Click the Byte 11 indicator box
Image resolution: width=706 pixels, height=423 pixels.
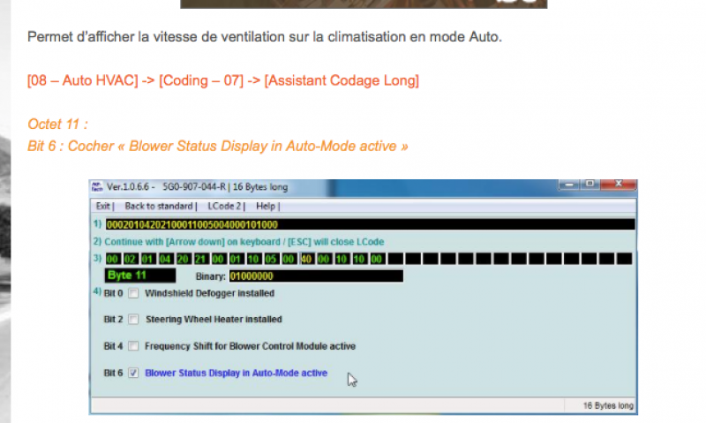pos(140,276)
